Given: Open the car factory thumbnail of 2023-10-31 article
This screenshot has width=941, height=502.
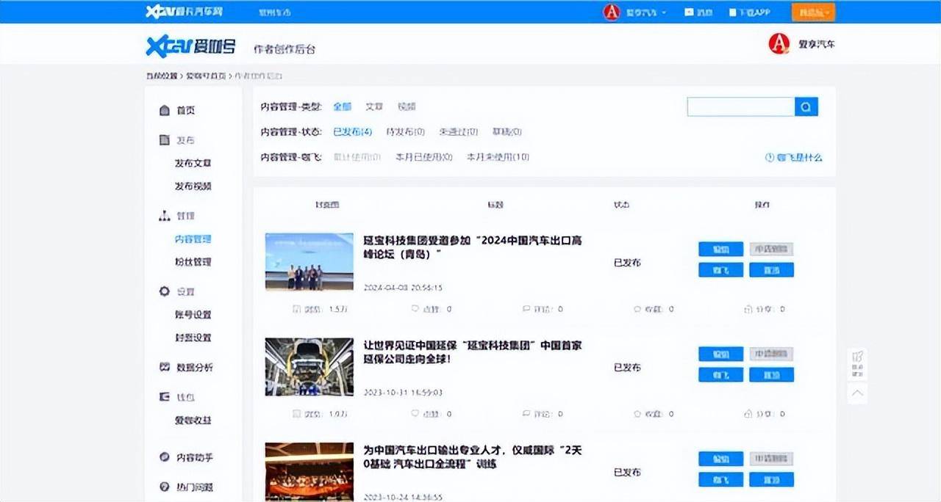Looking at the screenshot, I should [309, 367].
